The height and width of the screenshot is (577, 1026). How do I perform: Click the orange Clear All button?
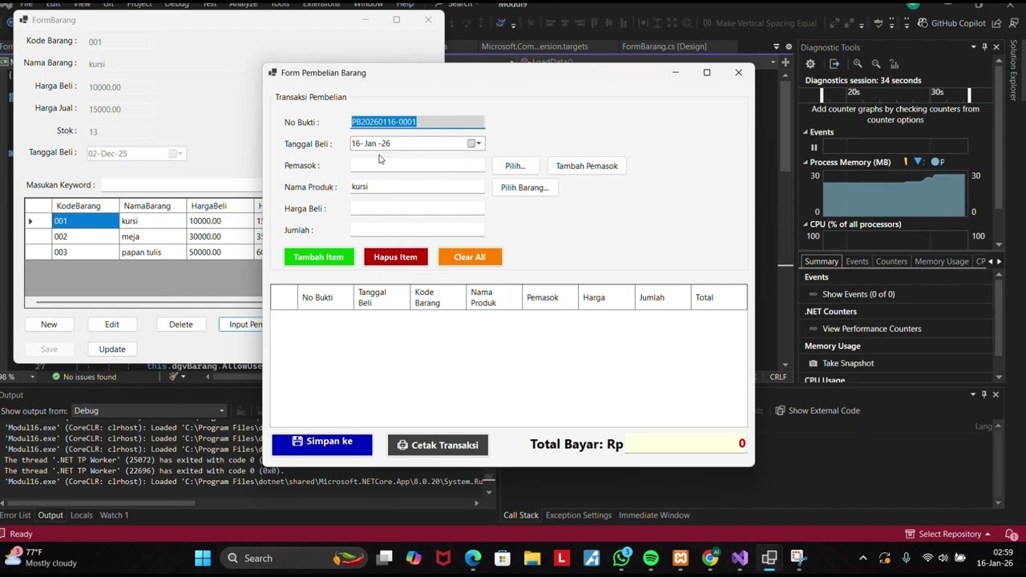pos(470,257)
